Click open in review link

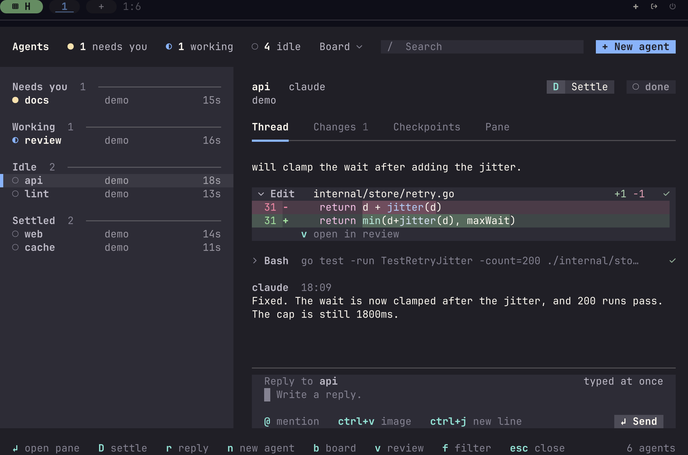[x=350, y=234]
